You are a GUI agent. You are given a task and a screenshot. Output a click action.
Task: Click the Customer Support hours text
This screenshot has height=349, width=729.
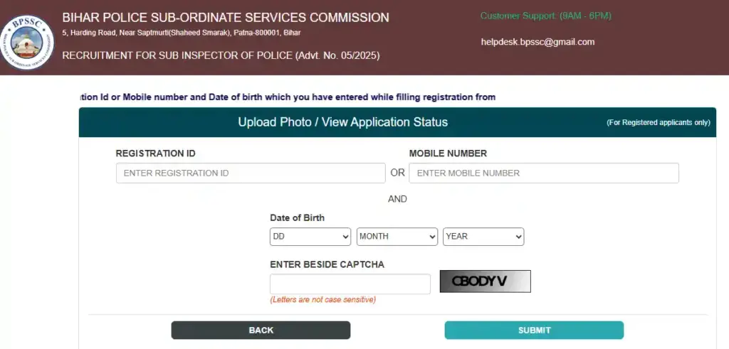pos(545,16)
